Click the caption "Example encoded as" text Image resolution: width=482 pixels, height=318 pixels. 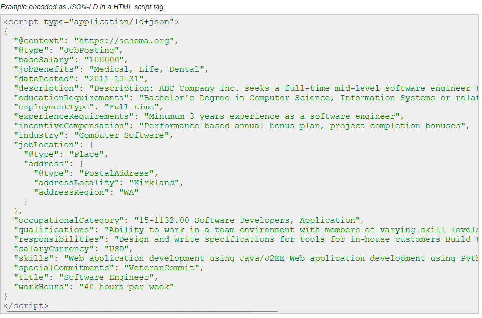pos(33,7)
